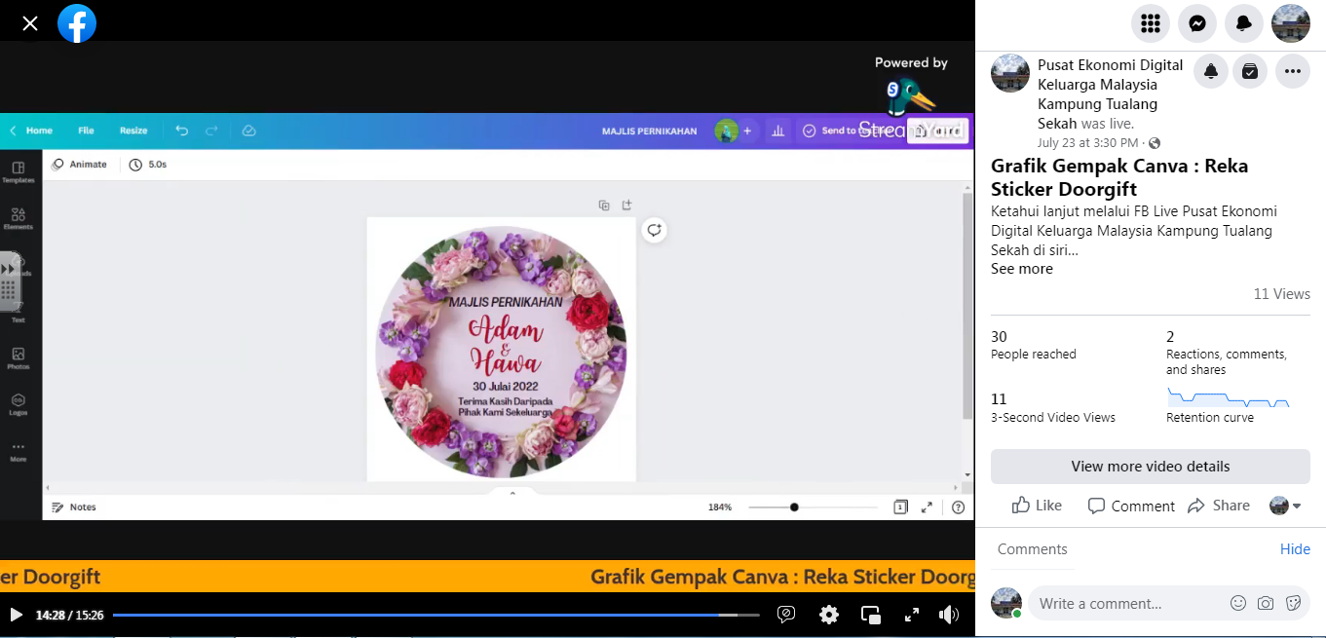This screenshot has width=1326, height=638.
Task: Open the Canva File menu
Action: pos(86,131)
